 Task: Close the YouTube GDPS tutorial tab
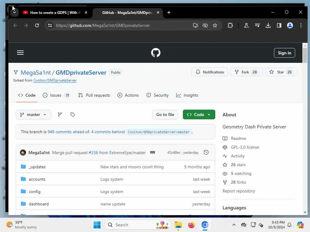coord(86,12)
